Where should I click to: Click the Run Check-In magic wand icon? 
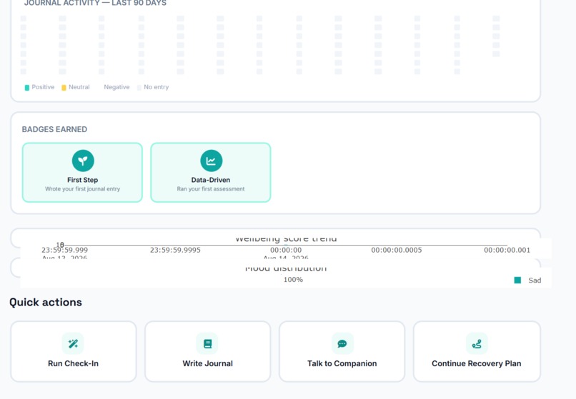click(73, 343)
